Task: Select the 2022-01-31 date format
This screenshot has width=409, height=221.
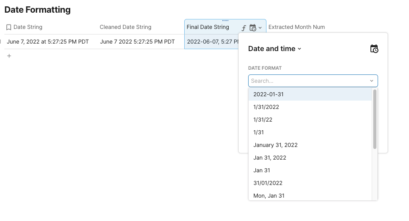Action: point(268,94)
